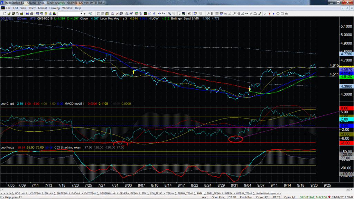Open the Window menu
Image resolution: width=354 pixels, height=199 pixels.
[x=67, y=8]
